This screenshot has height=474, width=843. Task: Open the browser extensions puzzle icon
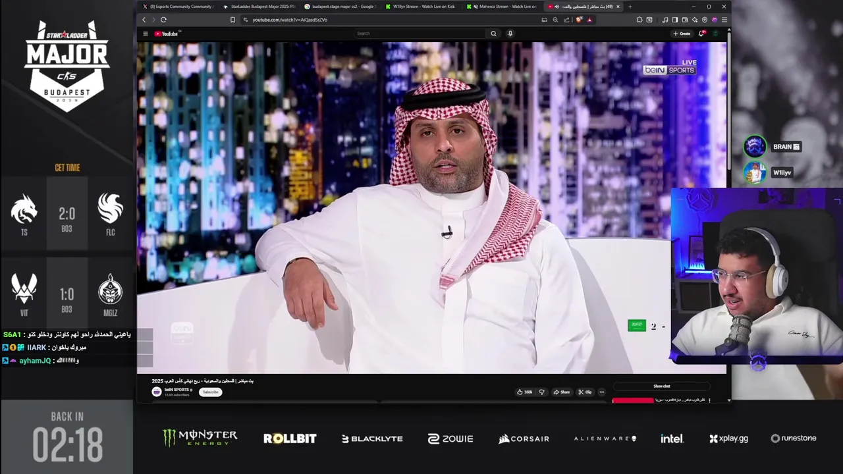pos(639,20)
